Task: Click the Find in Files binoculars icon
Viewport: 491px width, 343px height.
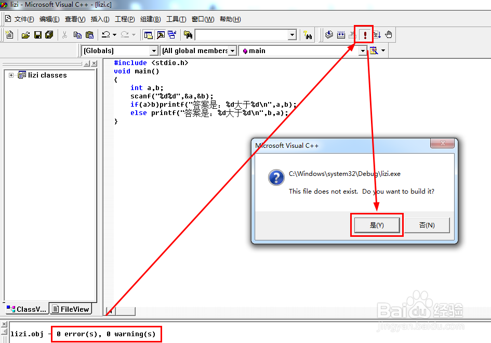Action: coord(188,35)
